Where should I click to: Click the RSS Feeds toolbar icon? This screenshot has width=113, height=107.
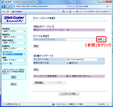point(70,12)
